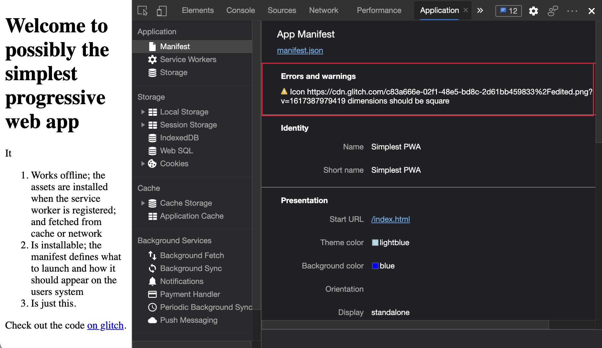This screenshot has width=602, height=348.
Task: Switch to the Console tab
Action: click(x=240, y=10)
